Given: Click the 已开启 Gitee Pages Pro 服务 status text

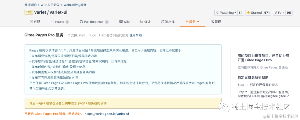Looking at the screenshot, I should click(x=53, y=114).
